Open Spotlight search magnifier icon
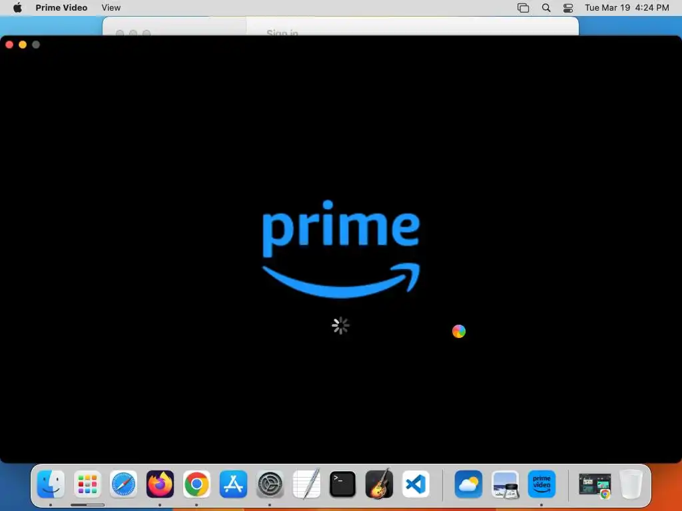Viewport: 682px width, 511px height. [546, 8]
